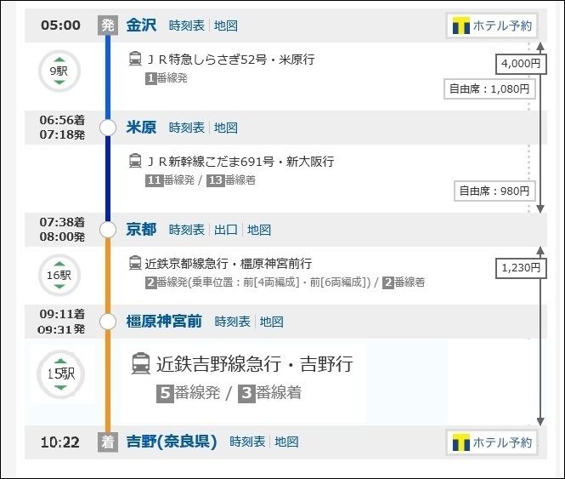View 京都 station exit information
Image resolution: width=565 pixels, height=479 pixels.
point(226,230)
